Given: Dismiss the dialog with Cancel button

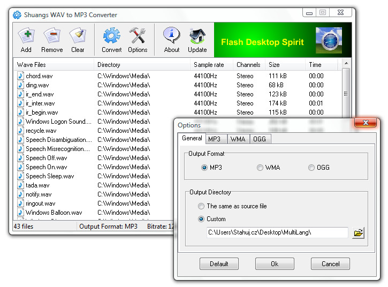Looking at the screenshot, I should coord(330,264).
